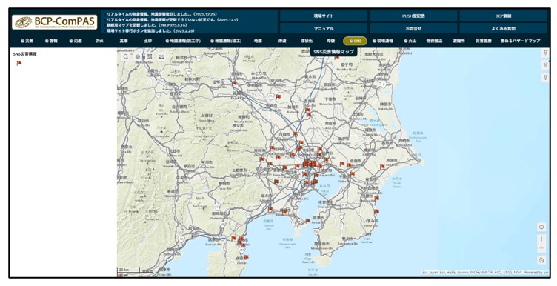
Task: Click the Powered by Esri attribution link
Action: [x=537, y=273]
